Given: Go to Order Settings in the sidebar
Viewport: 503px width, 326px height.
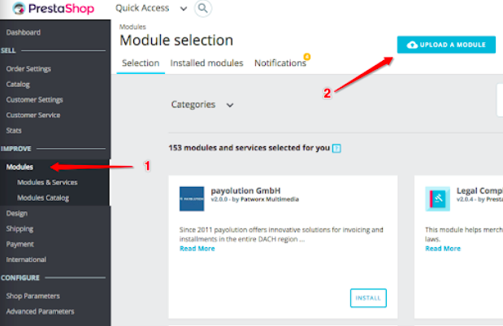Looking at the screenshot, I should 28,68.
